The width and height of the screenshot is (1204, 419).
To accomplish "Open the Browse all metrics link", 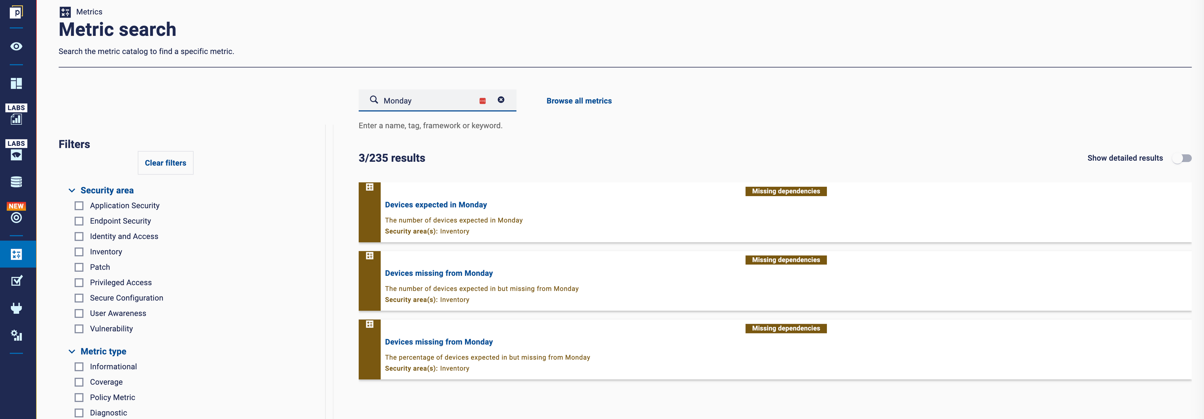I will pyautogui.click(x=579, y=101).
